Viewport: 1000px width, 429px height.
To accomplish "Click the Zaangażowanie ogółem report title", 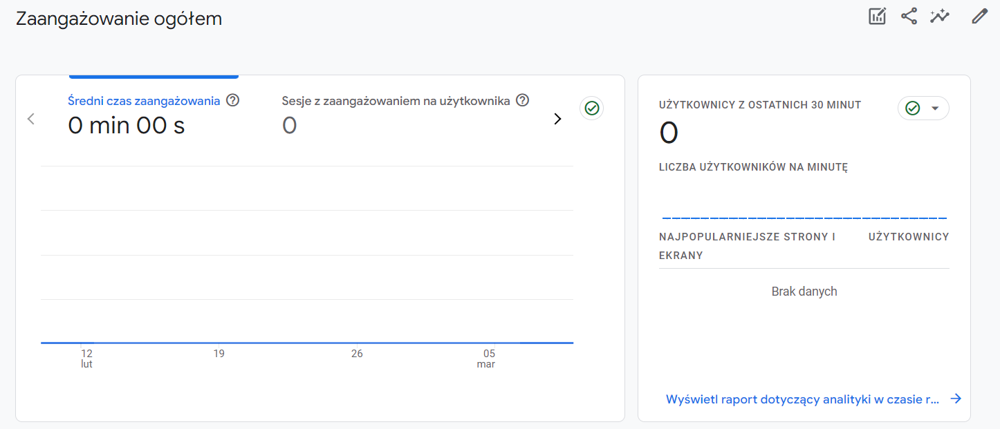I will click(x=118, y=18).
